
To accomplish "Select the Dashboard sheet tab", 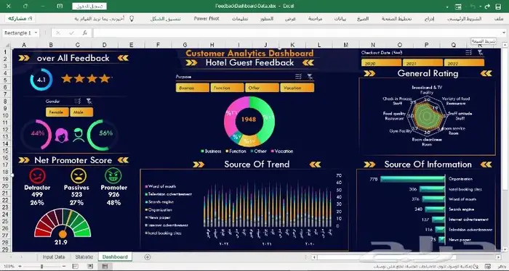I will (115, 257).
